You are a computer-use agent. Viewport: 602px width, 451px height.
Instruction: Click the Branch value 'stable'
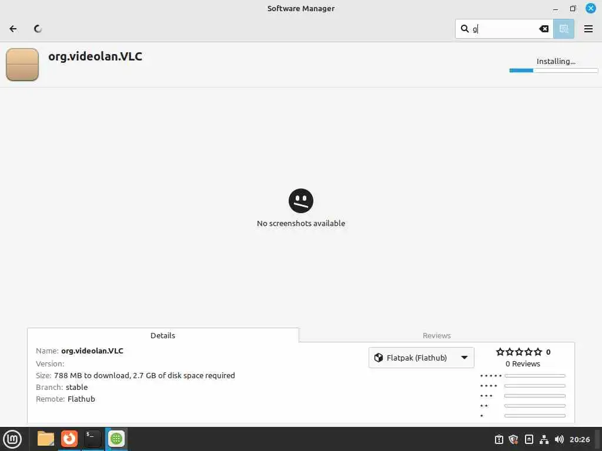[77, 388]
